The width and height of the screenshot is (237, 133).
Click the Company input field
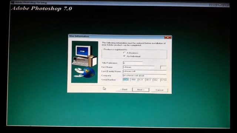coord(145,75)
